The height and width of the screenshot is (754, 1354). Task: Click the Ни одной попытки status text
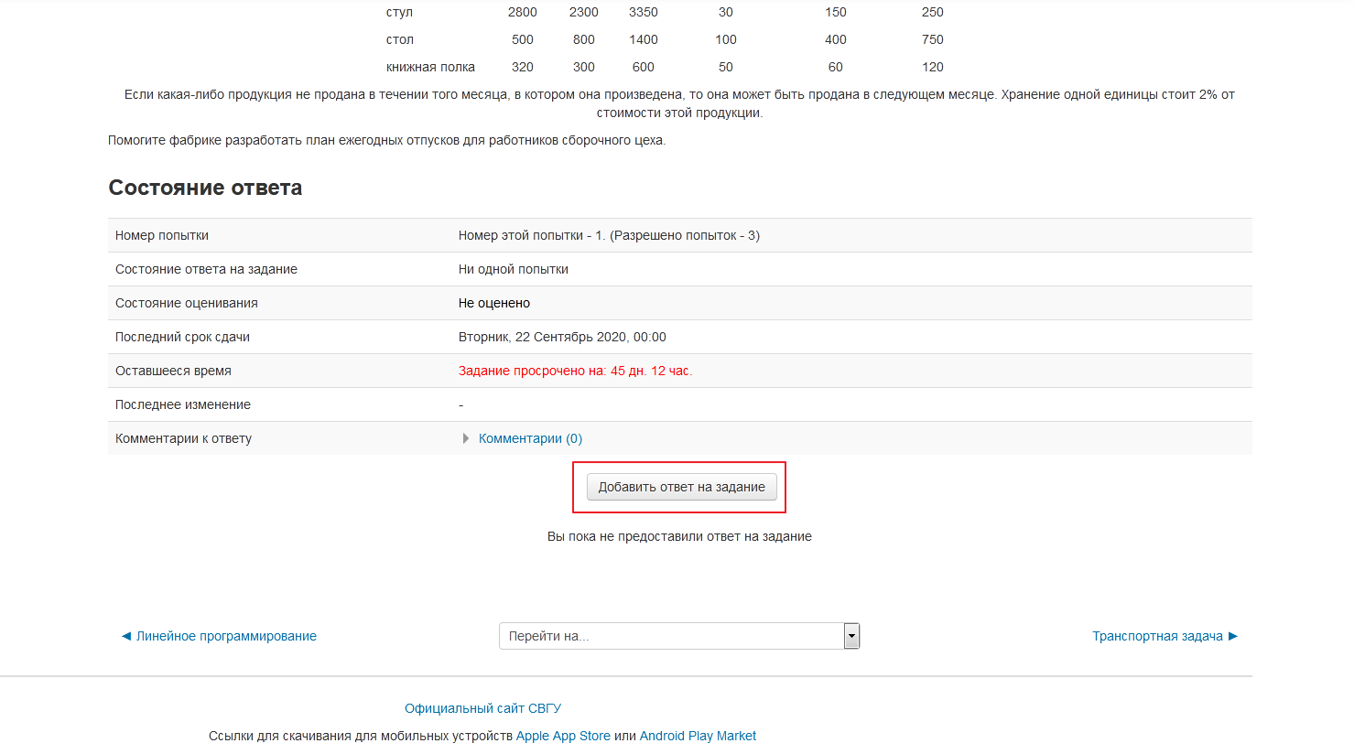point(514,269)
